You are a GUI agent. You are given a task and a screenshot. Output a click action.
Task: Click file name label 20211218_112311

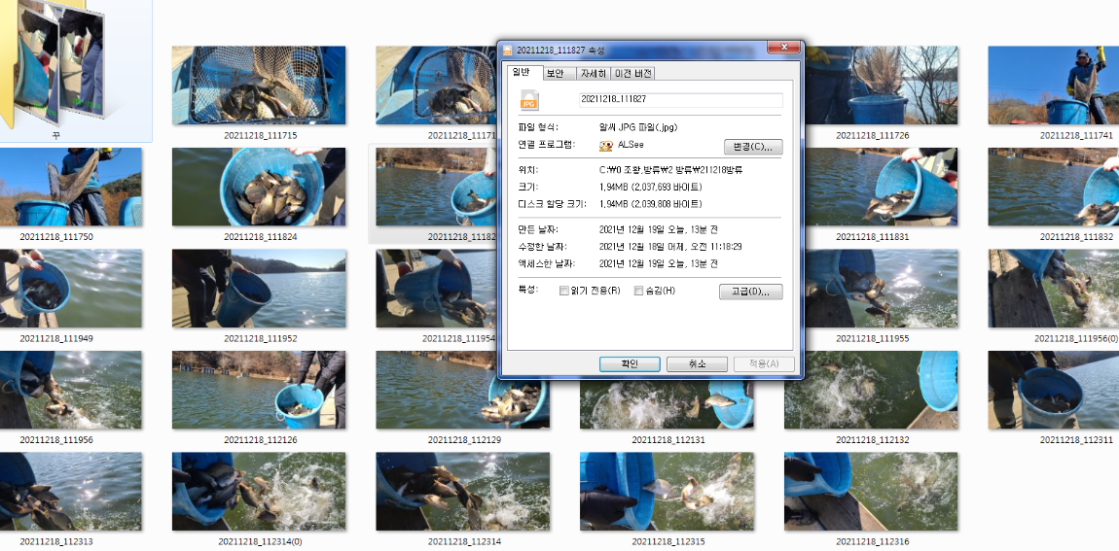click(1076, 440)
